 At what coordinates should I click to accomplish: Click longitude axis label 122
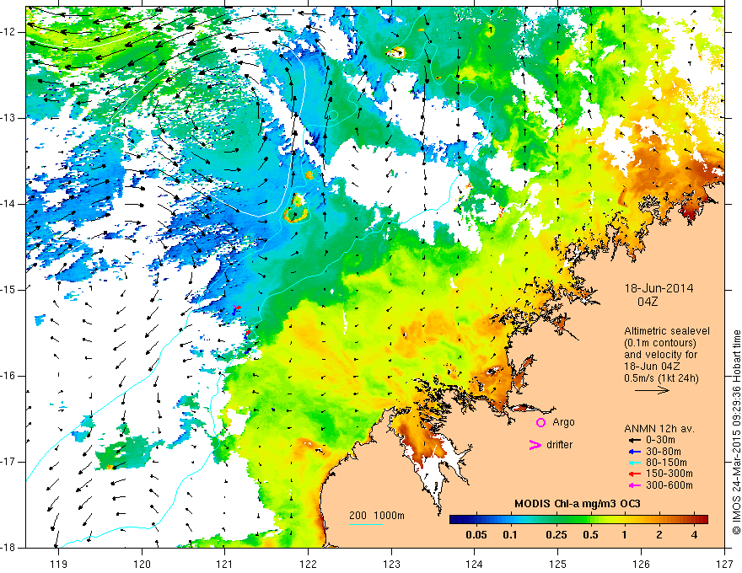tap(308, 564)
